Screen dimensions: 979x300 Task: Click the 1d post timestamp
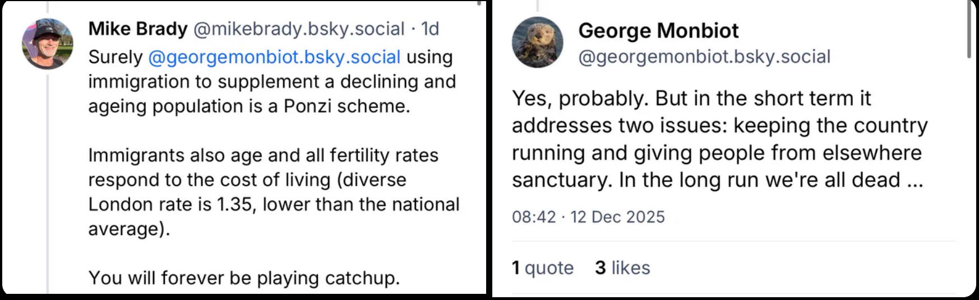click(430, 29)
